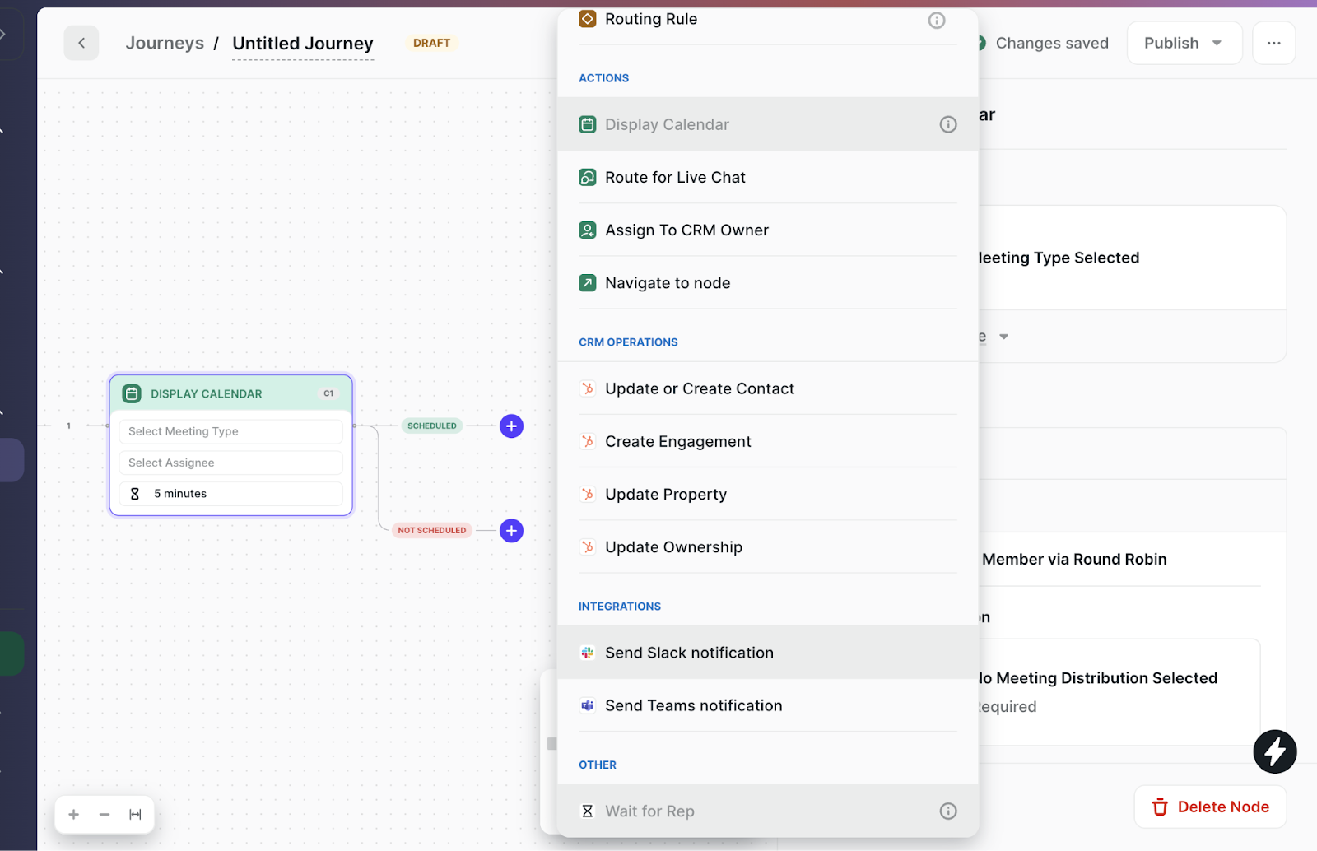Click the Select Meeting Type field
This screenshot has width=1317, height=851.
[x=230, y=431]
